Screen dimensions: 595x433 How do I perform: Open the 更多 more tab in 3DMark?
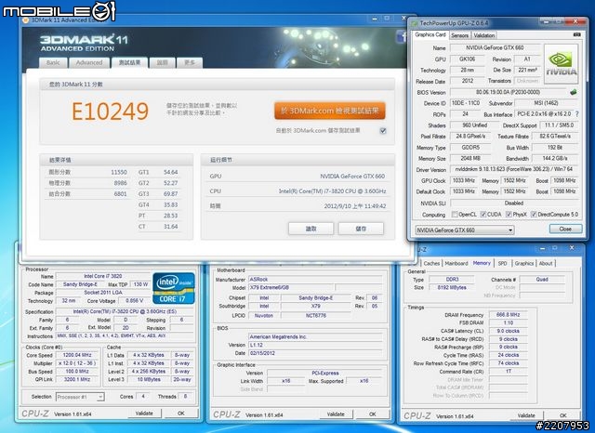(190, 63)
